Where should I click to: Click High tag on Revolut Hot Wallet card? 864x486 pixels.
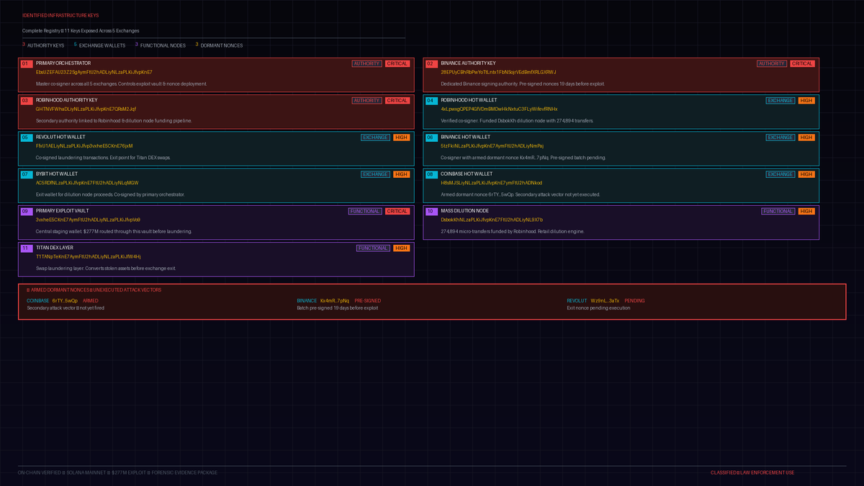click(x=402, y=137)
